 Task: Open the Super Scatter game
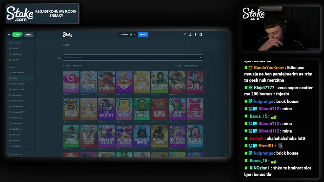[x=89, y=109]
